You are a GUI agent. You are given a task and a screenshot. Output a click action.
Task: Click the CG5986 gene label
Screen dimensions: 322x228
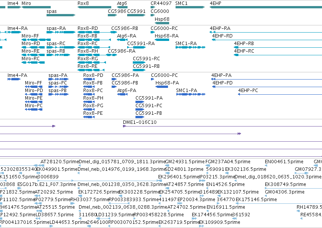click(117, 11)
